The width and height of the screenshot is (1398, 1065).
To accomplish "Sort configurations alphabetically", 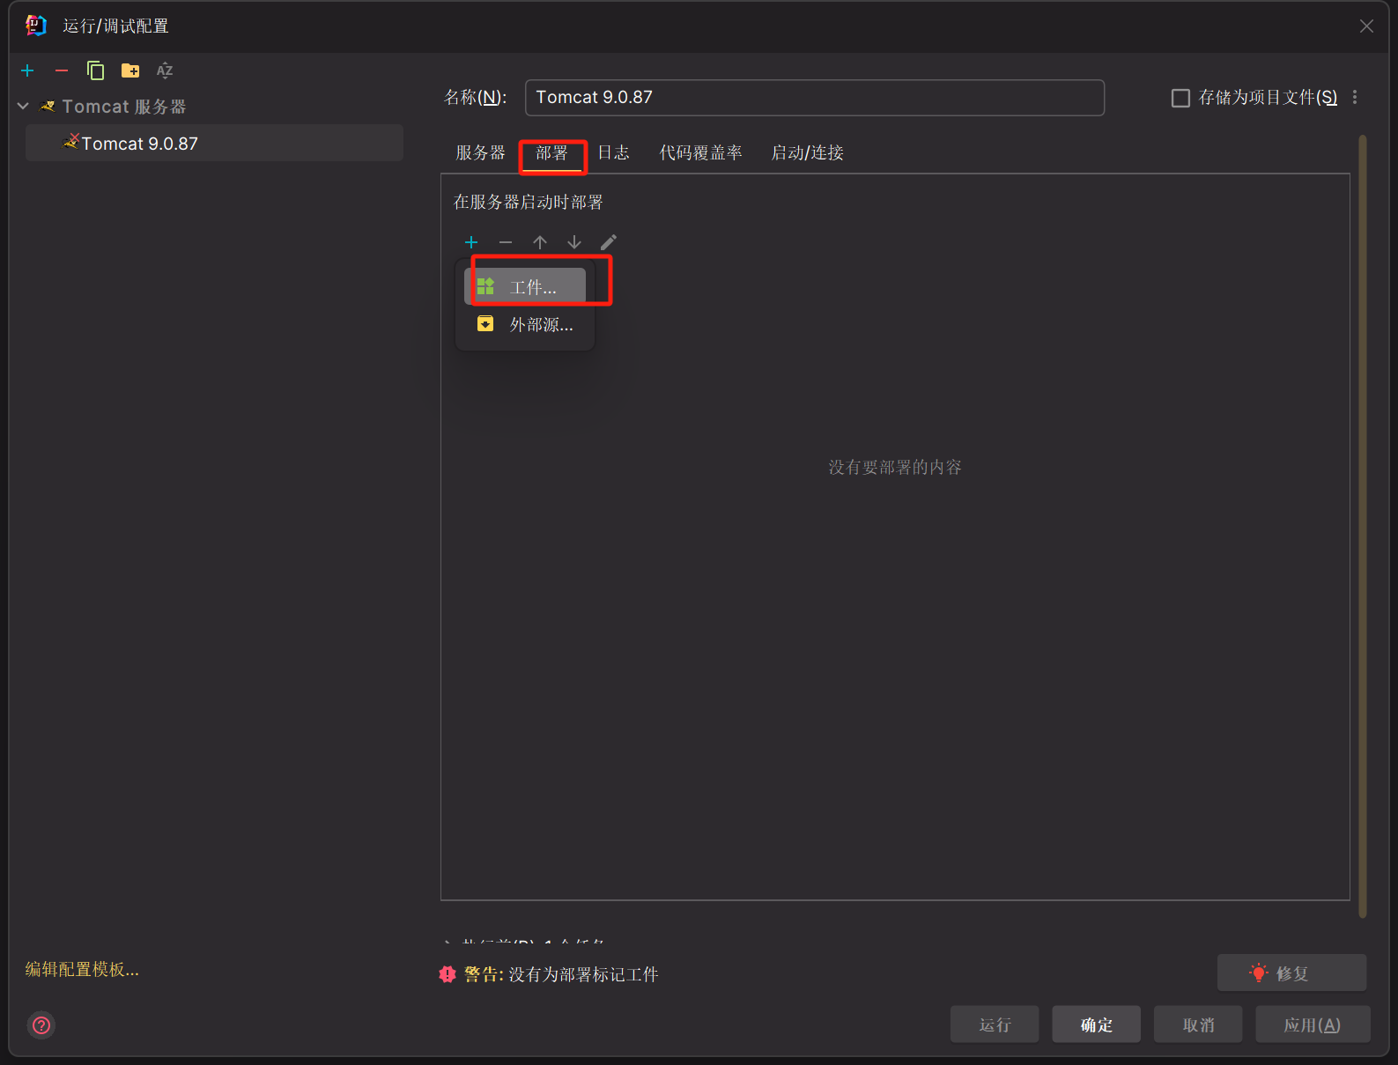I will [165, 70].
